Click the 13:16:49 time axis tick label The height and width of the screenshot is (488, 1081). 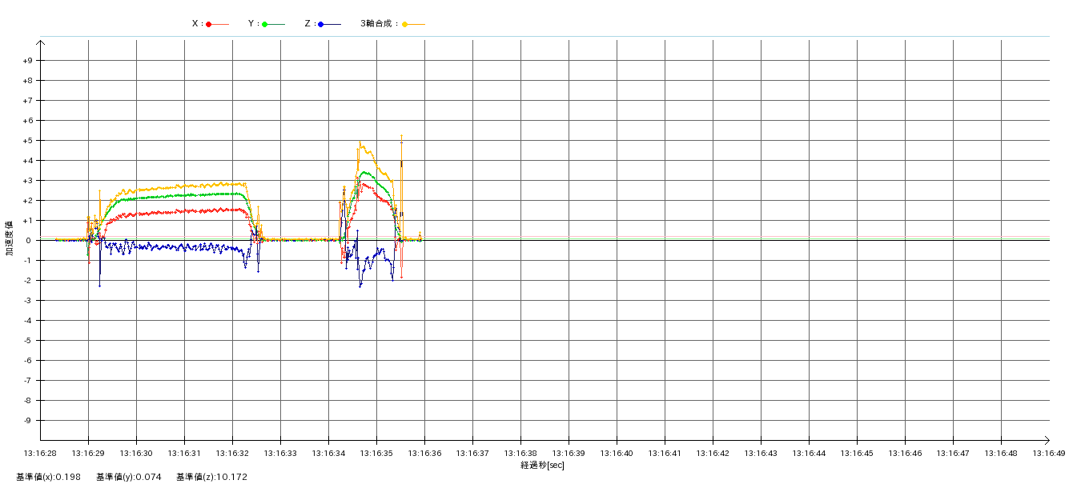tap(1048, 454)
